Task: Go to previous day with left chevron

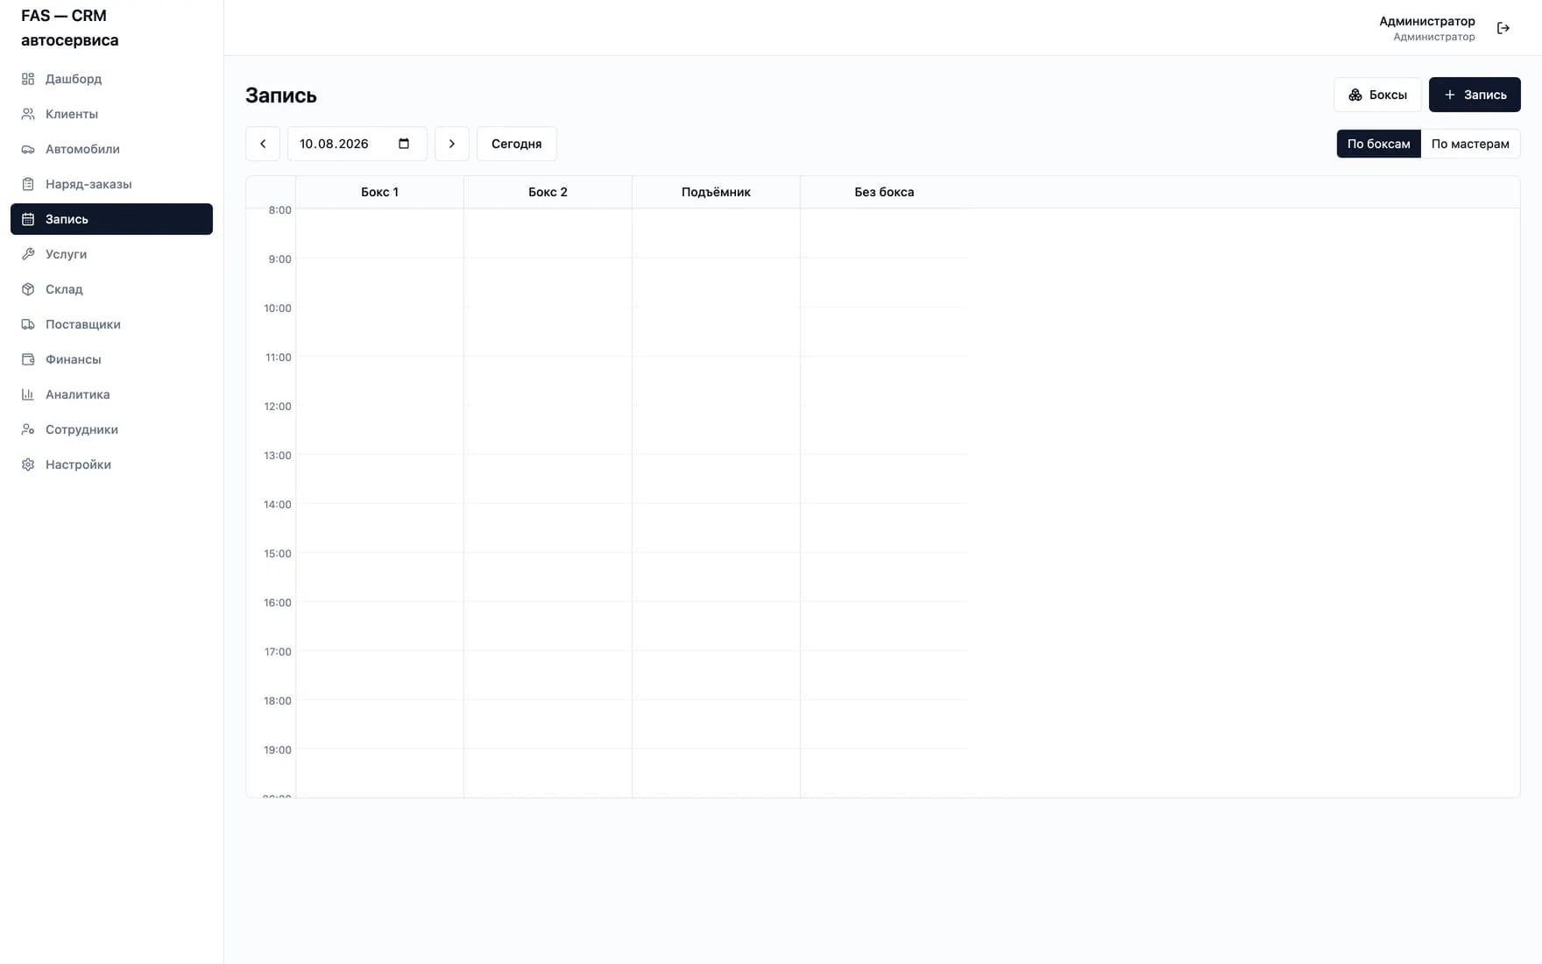Action: coord(263,144)
